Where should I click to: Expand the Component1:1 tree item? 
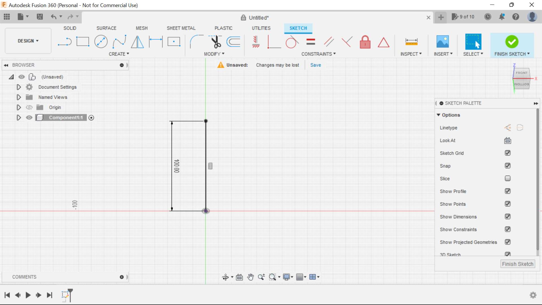[x=19, y=117]
